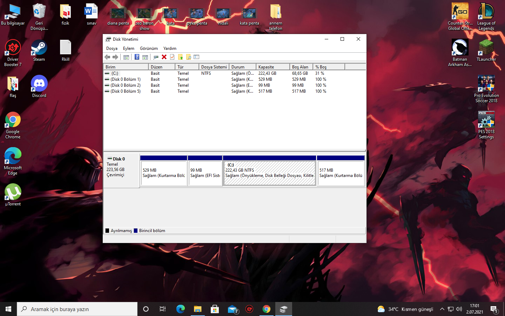Open the Dosya menu
Viewport: 505px width, 316px height.
pos(112,48)
